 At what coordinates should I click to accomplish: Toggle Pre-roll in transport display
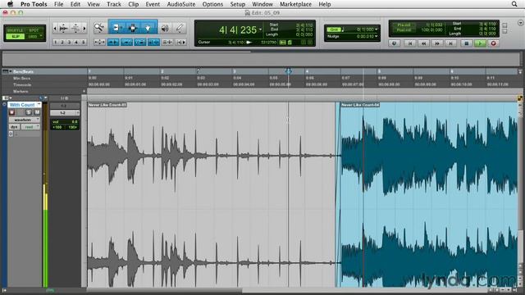coord(404,25)
